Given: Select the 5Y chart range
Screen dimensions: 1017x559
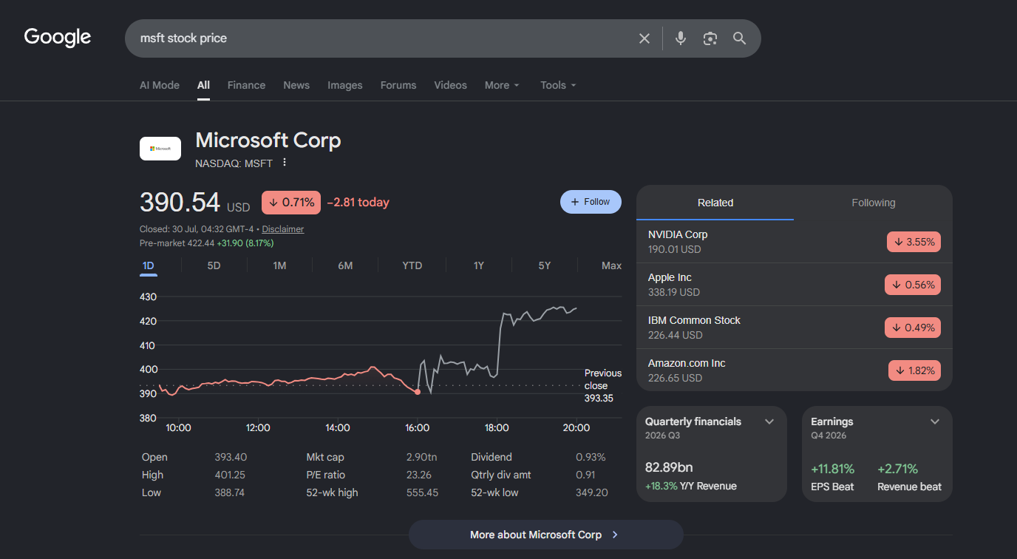Looking at the screenshot, I should pyautogui.click(x=545, y=265).
